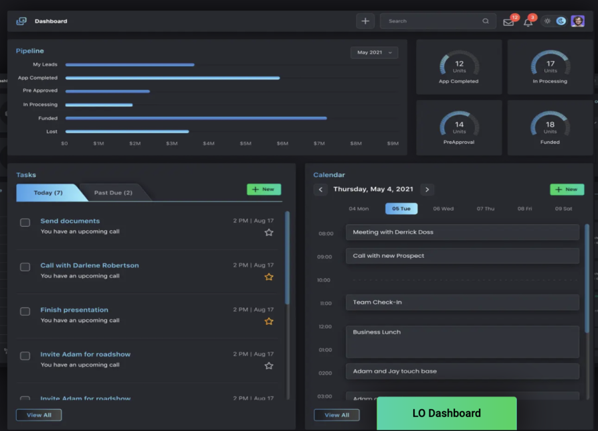Tick the Call with Darlene Robertson checkbox
Viewport: 598px width, 431px height.
coord(25,267)
